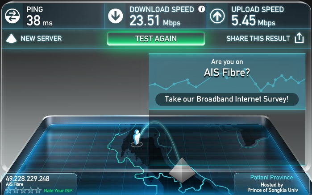Click Hosted by Prince of Songkla Univ
312x195 pixels.
(x=272, y=187)
